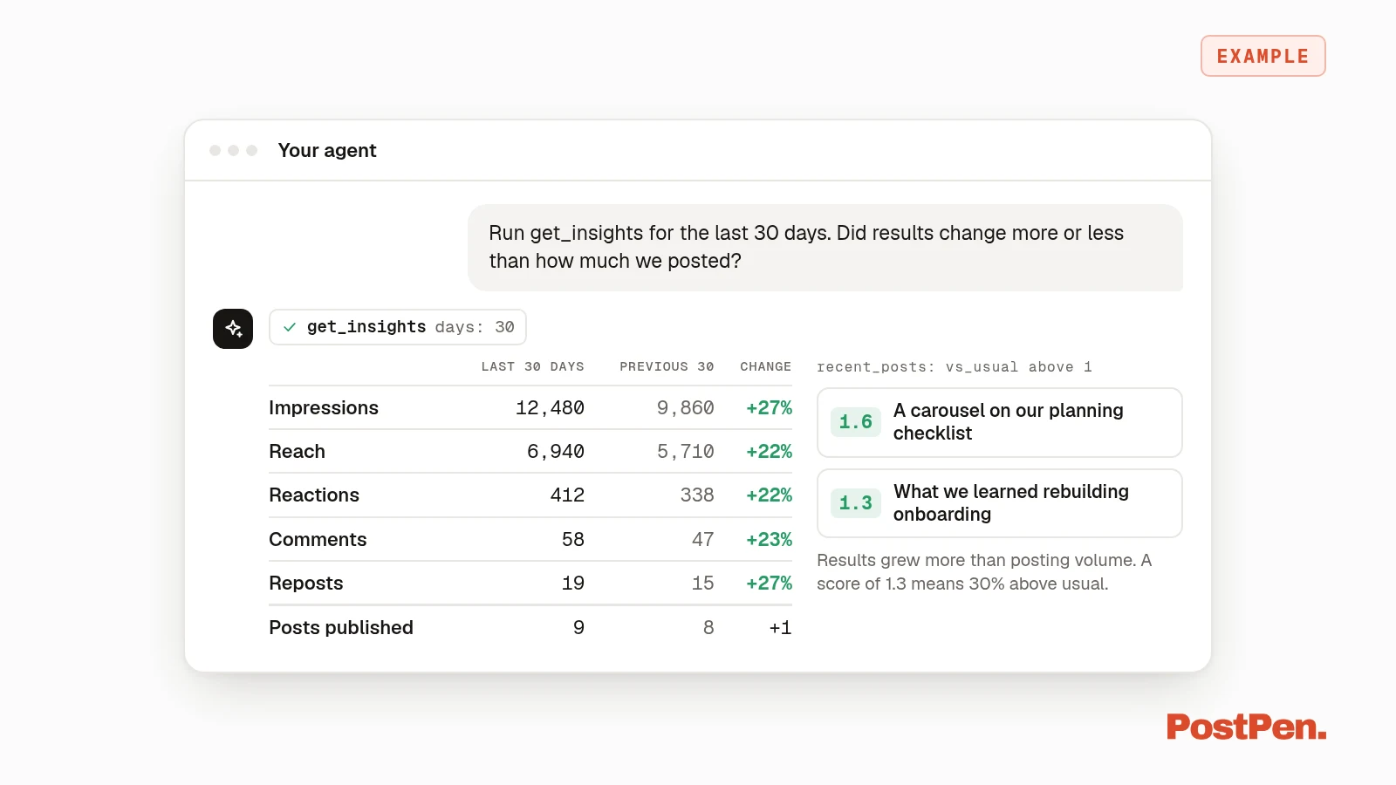Click the 'Your agent' window title

(327, 150)
